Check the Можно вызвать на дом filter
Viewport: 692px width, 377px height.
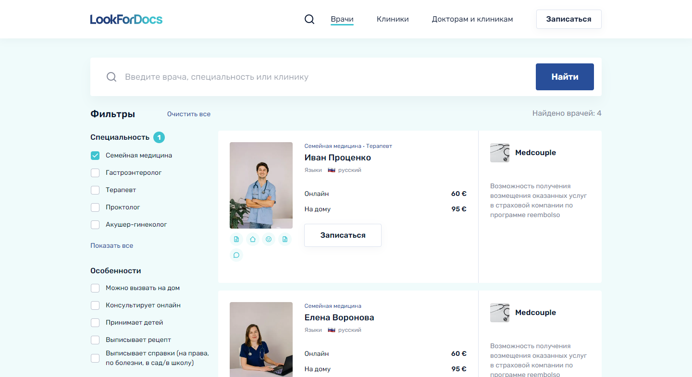(x=95, y=288)
